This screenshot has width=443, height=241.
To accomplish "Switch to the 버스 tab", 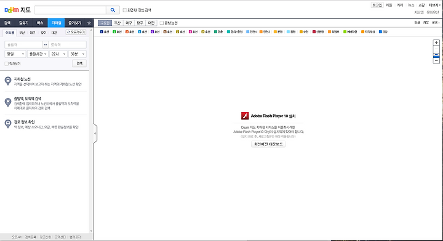I will pos(40,23).
